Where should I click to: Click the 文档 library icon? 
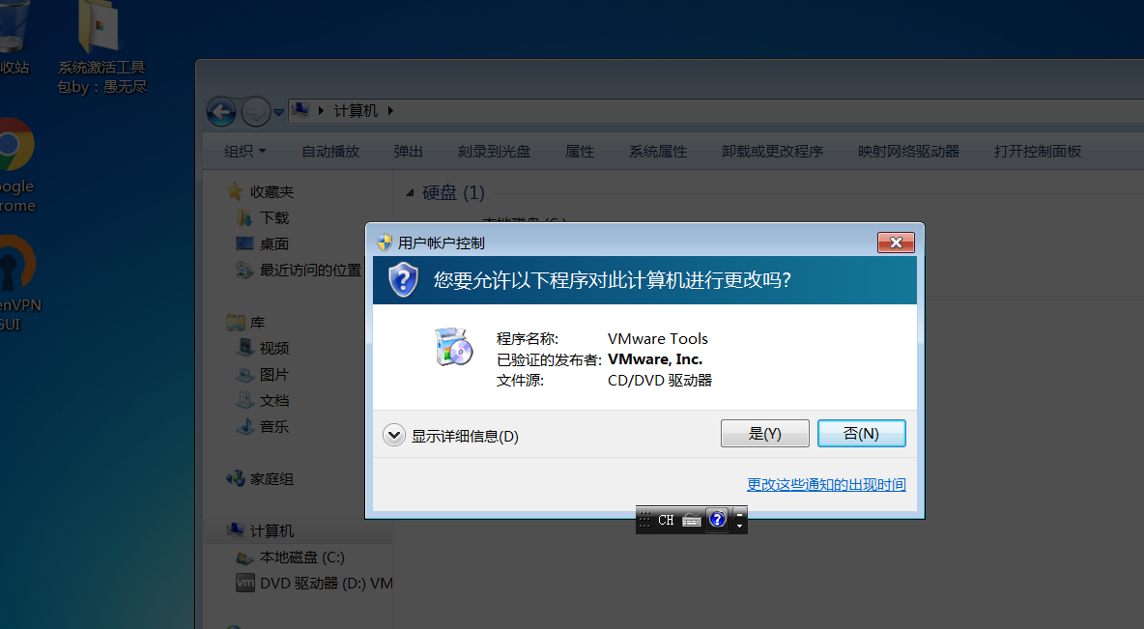pos(245,400)
